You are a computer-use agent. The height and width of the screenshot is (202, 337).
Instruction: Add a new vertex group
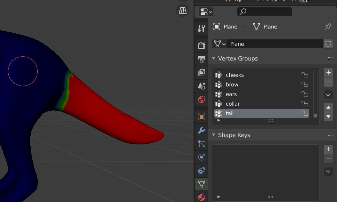point(328,73)
